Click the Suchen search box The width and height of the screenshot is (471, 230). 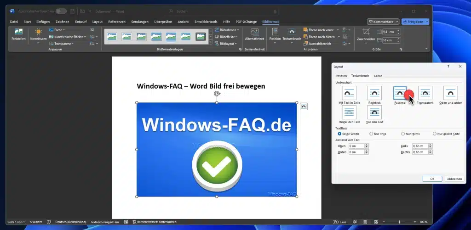pyautogui.click(x=223, y=11)
